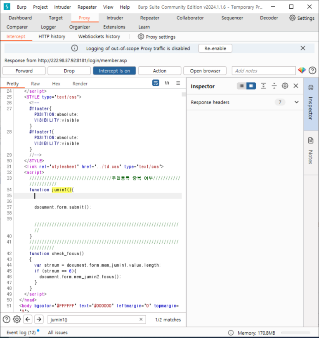The width and height of the screenshot is (319, 338).
Task: Switch to the Target tab
Action: pos(56,18)
